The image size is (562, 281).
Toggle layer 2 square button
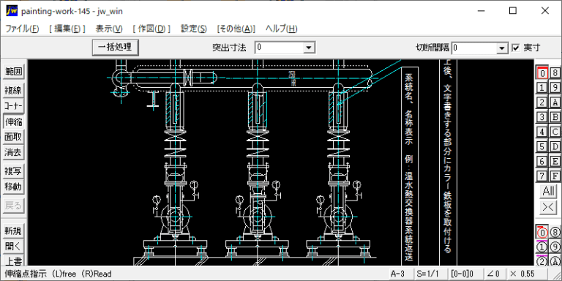[542, 102]
